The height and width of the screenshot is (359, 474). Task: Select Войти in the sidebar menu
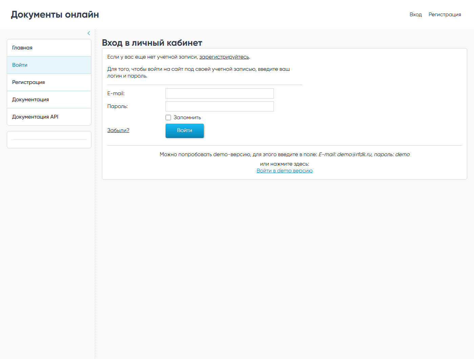click(49, 65)
